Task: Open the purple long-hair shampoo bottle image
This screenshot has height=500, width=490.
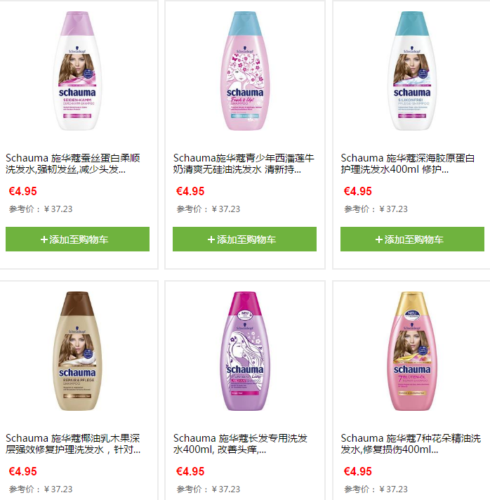Action: point(245,350)
